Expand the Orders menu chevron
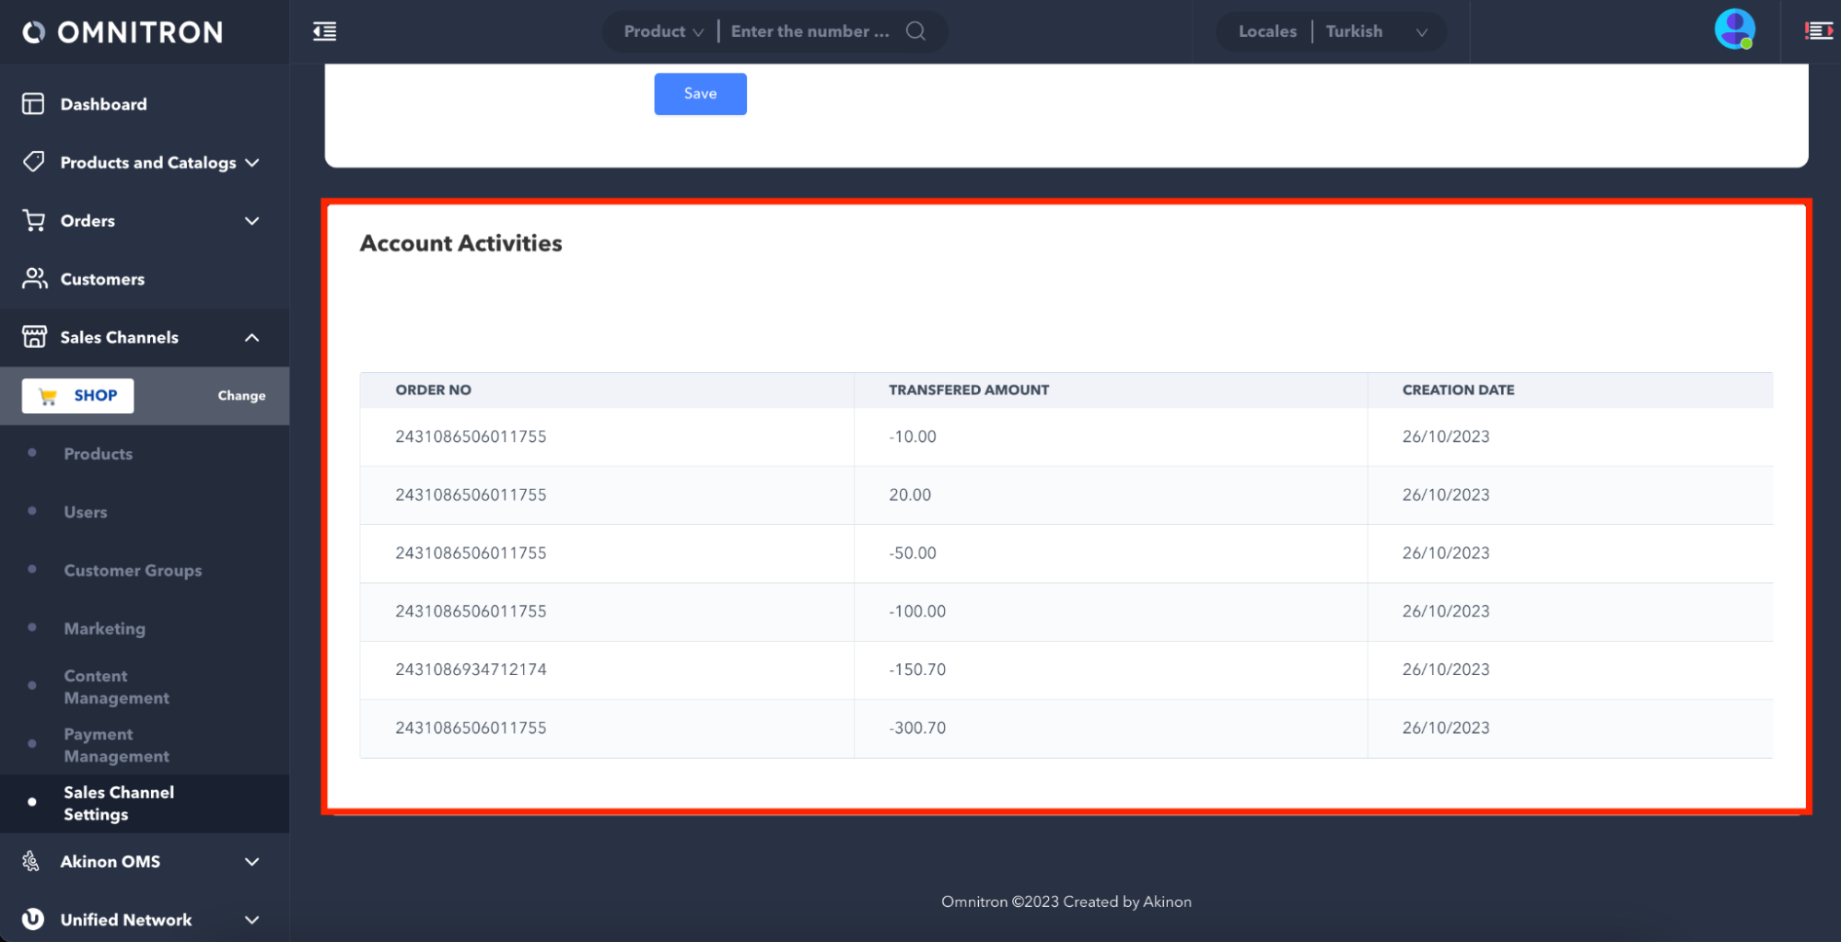 tap(251, 221)
